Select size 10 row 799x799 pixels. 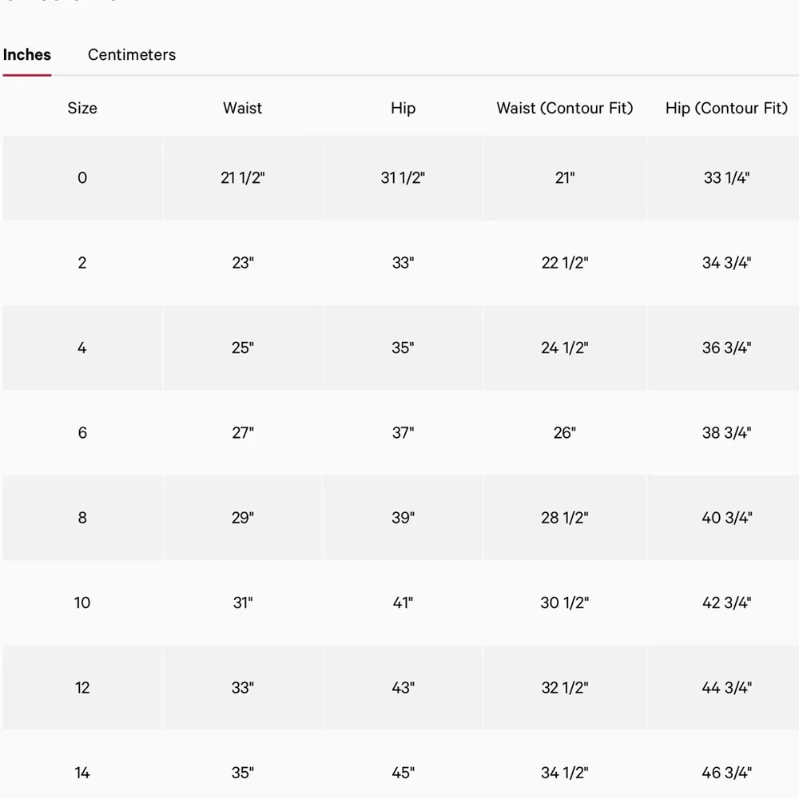pyautogui.click(x=82, y=602)
